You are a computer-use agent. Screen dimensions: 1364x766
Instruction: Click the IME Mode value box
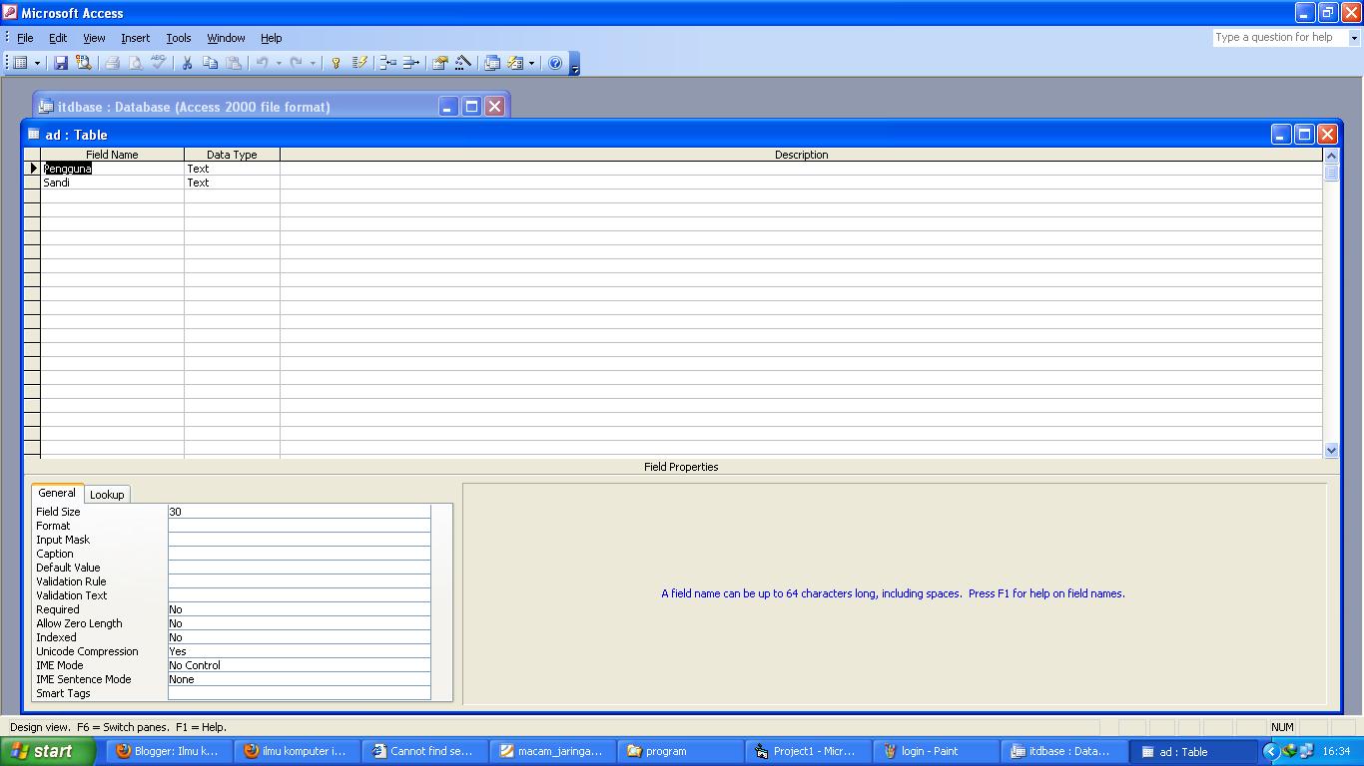coord(300,665)
